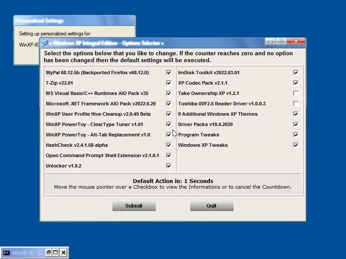Click the Options Selector title bar icon
The width and height of the screenshot is (346, 259).
pos(45,43)
